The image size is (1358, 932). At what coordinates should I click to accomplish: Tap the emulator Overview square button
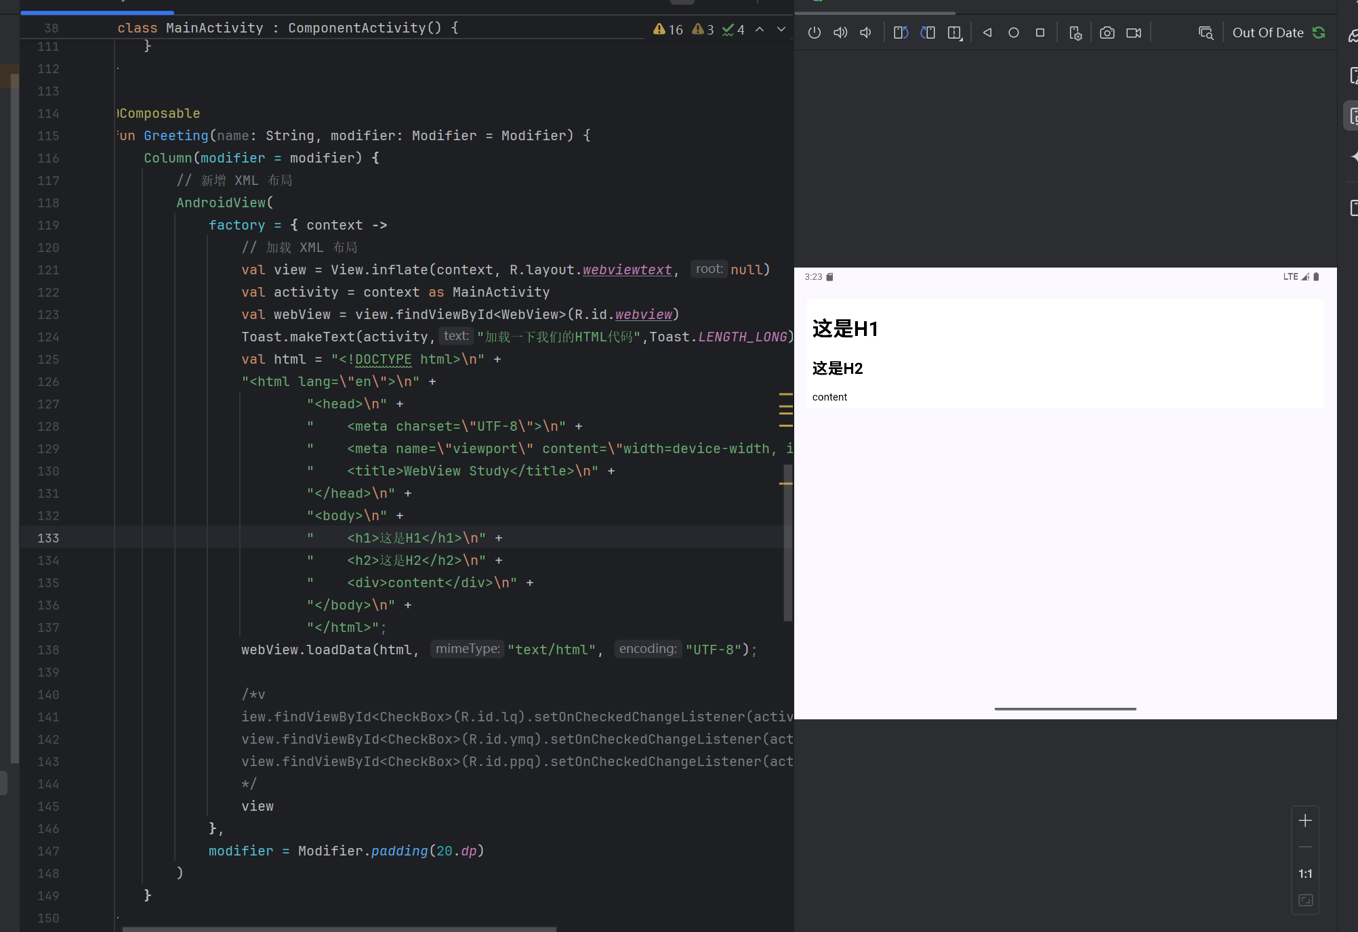1040,33
